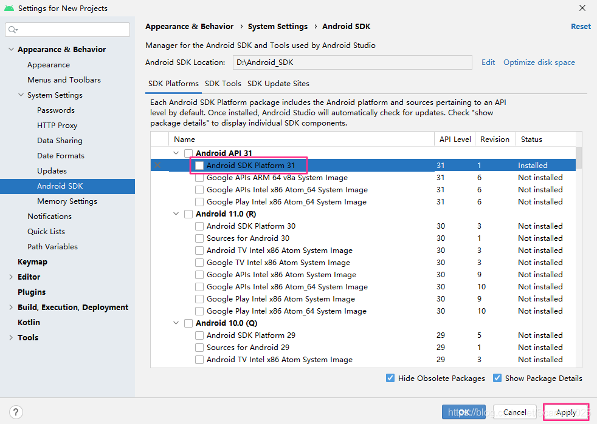The width and height of the screenshot is (597, 424).
Task: Collapse System Settings tree node
Action: pyautogui.click(x=21, y=95)
